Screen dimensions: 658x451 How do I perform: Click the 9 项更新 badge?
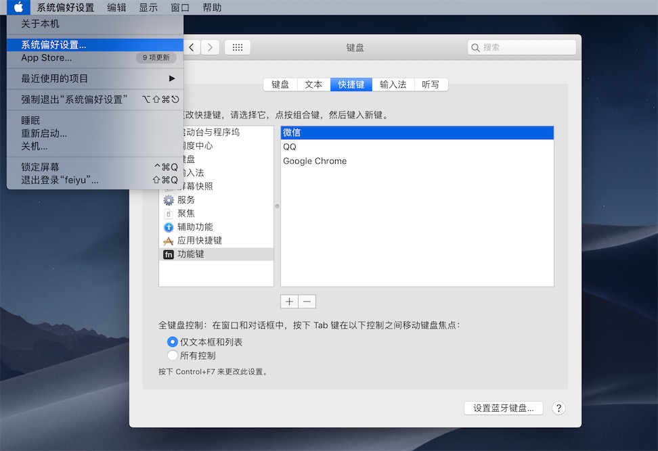click(x=156, y=57)
